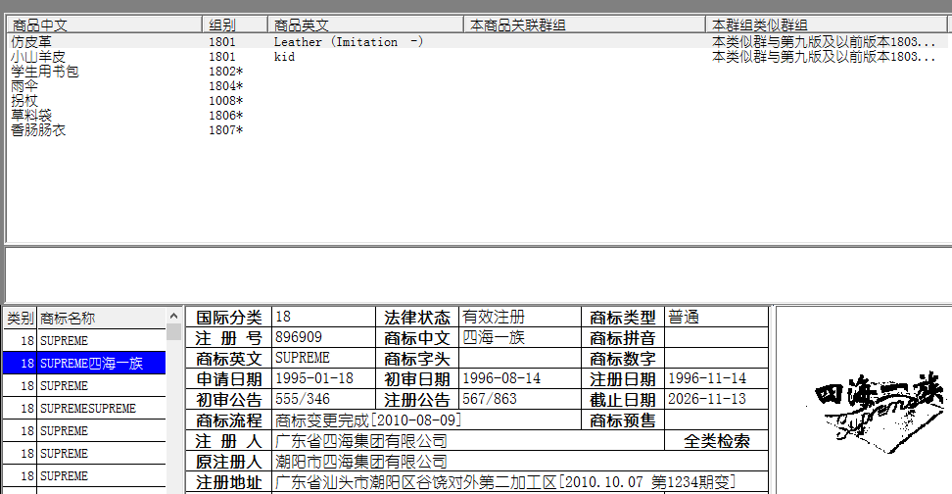Select the 仿皮革 goods row
This screenshot has height=494, width=952.
[x=477, y=42]
